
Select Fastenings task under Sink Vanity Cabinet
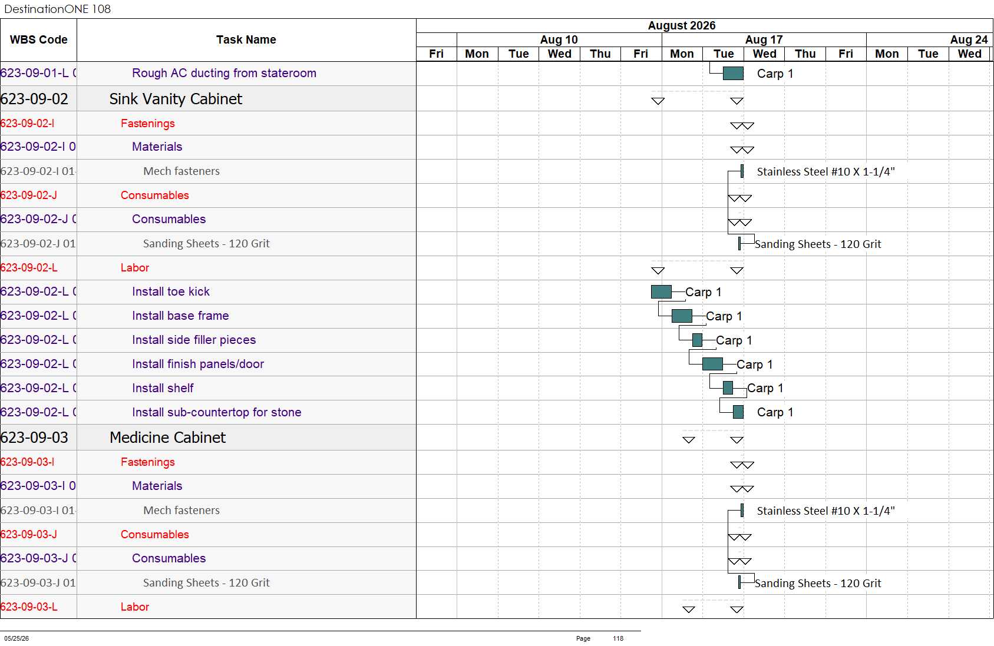point(147,123)
